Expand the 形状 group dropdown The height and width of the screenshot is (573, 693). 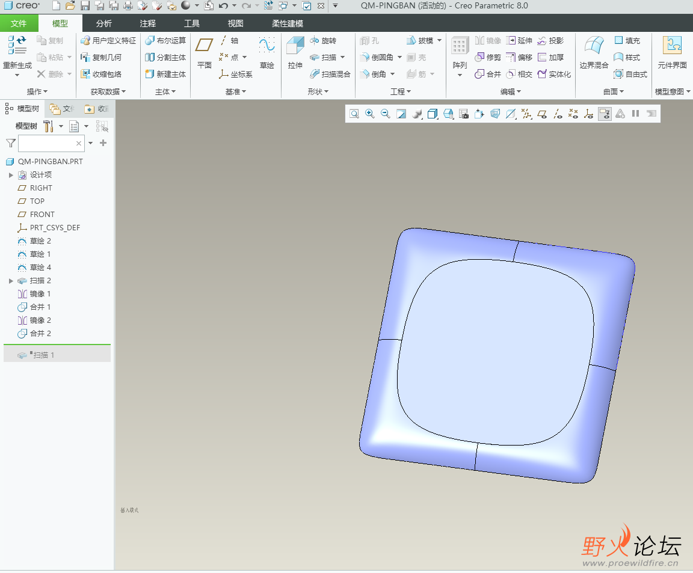coord(318,91)
